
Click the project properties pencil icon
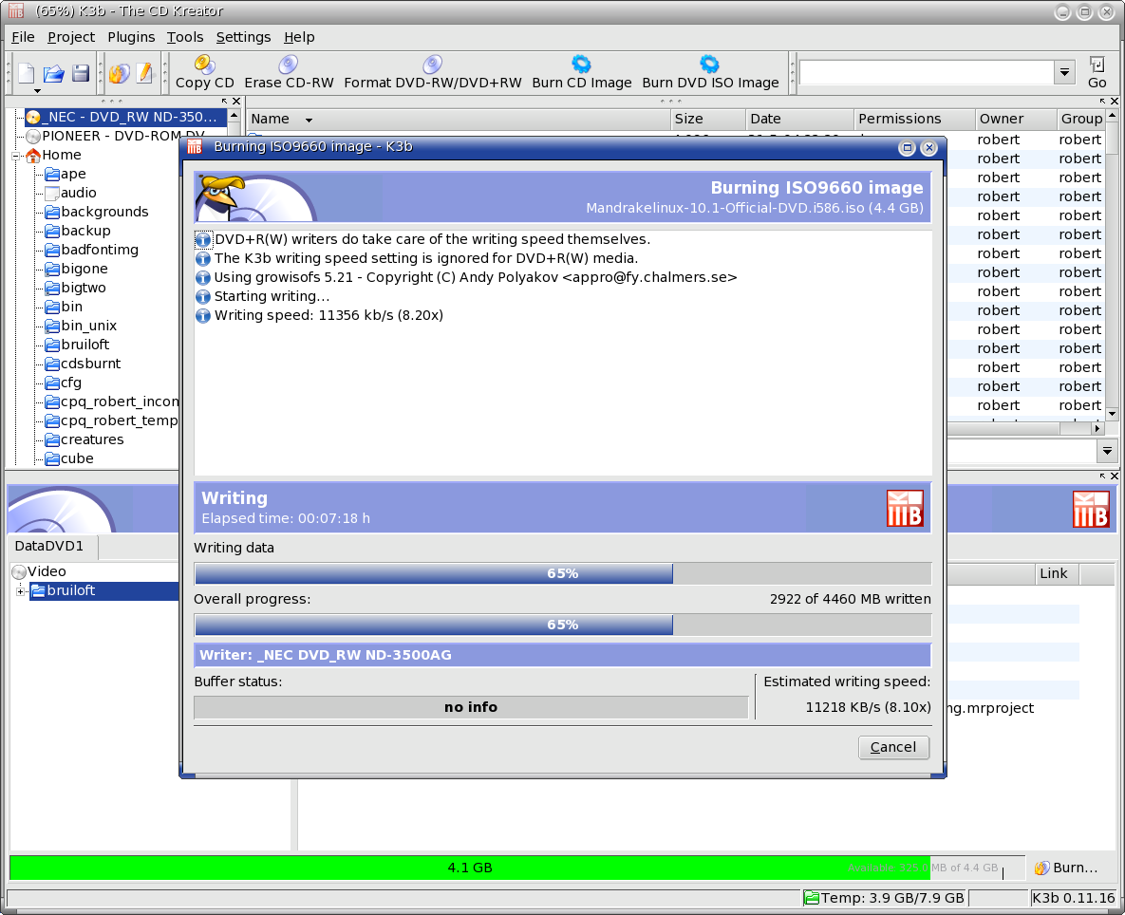tap(145, 73)
